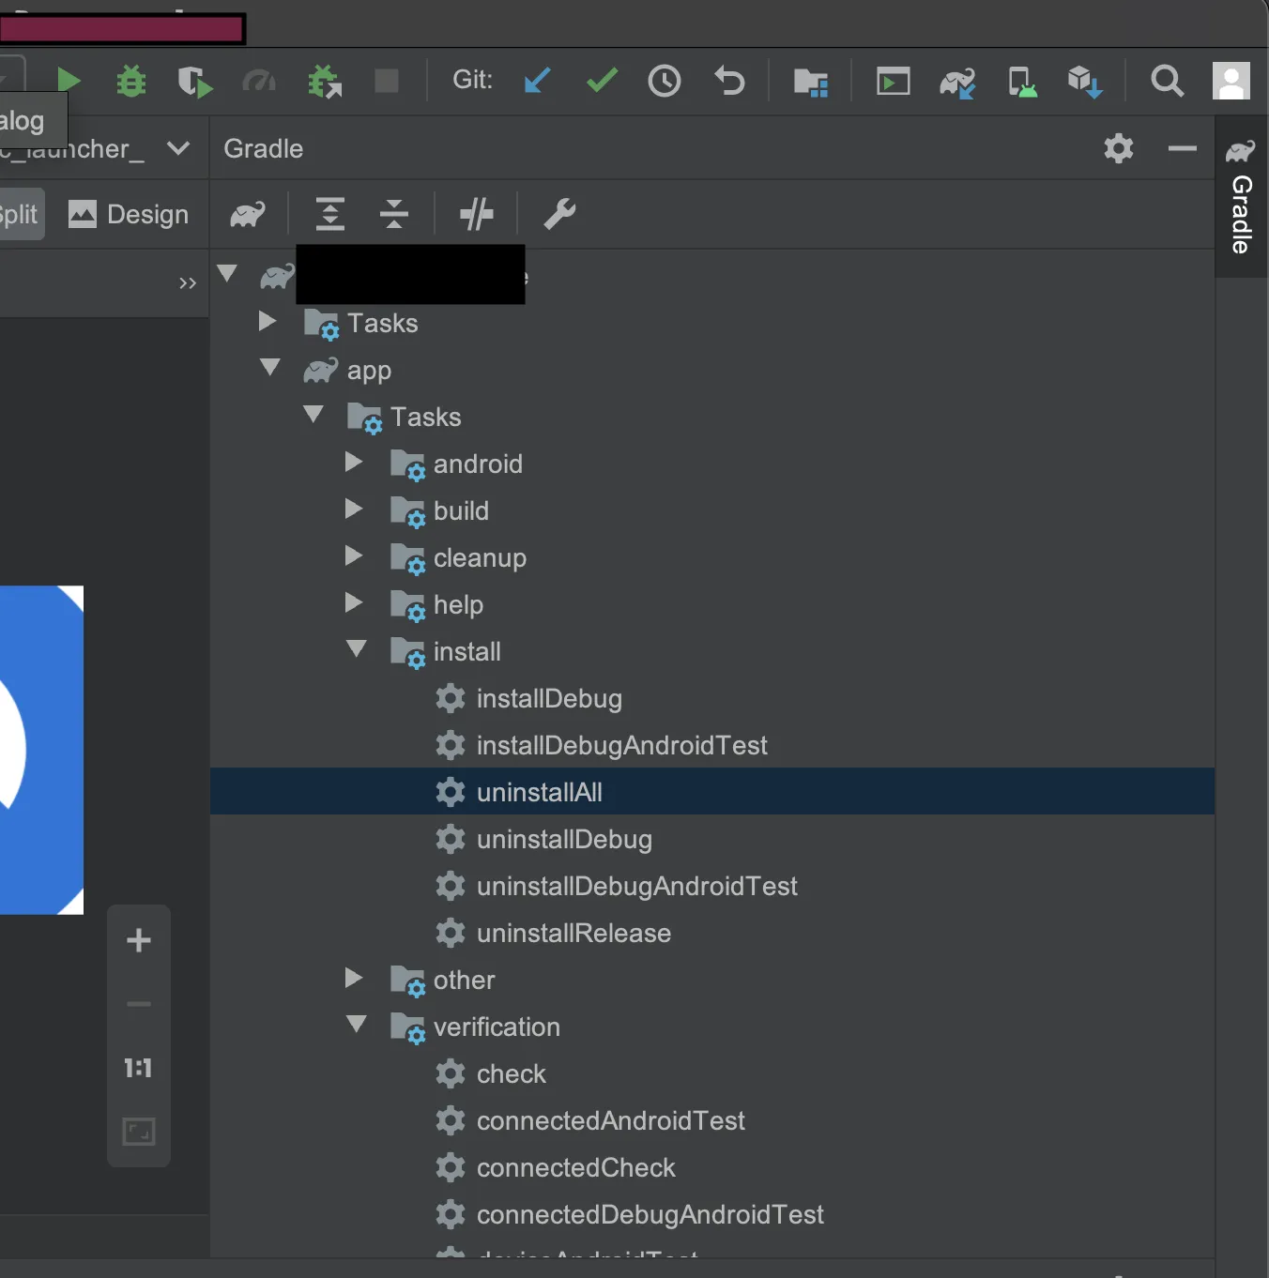Click the zoom in plus button
The height and width of the screenshot is (1278, 1269).
(139, 941)
